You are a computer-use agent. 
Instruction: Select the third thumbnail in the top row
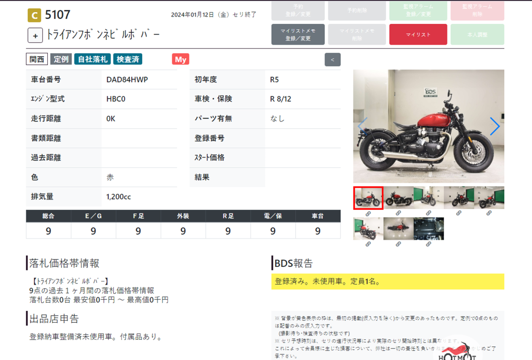[x=428, y=198]
